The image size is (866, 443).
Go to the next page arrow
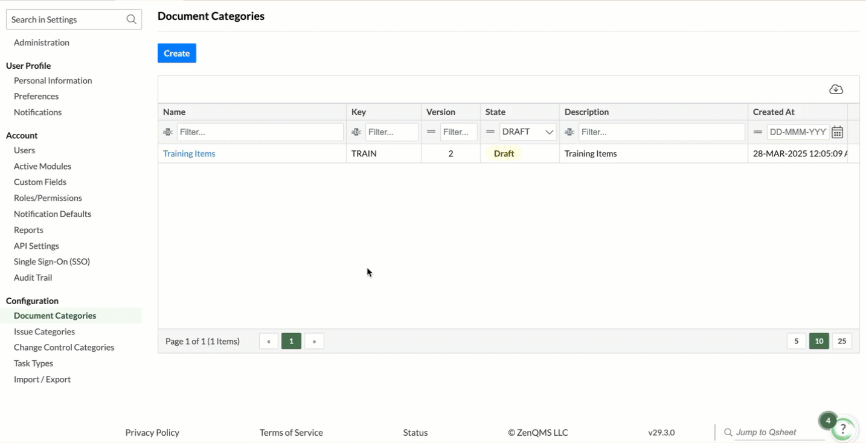(314, 341)
